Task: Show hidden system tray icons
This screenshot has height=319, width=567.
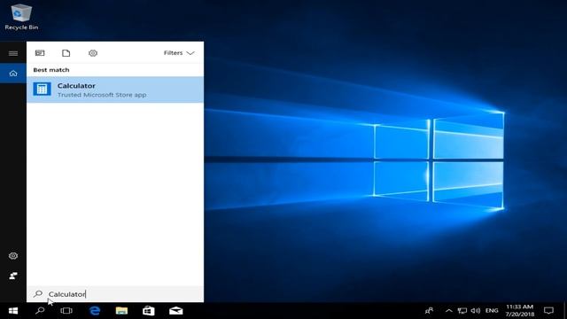Action: pos(449,311)
